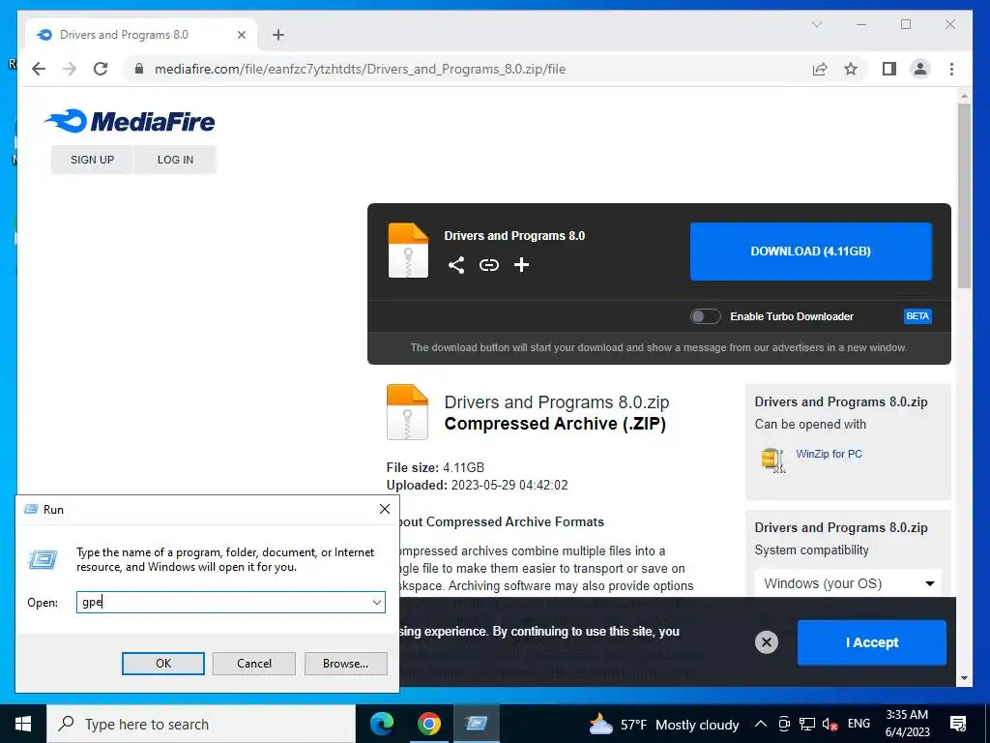Click the page vertical scrollbar thumb
Image resolution: width=990 pixels, height=743 pixels.
[x=964, y=195]
